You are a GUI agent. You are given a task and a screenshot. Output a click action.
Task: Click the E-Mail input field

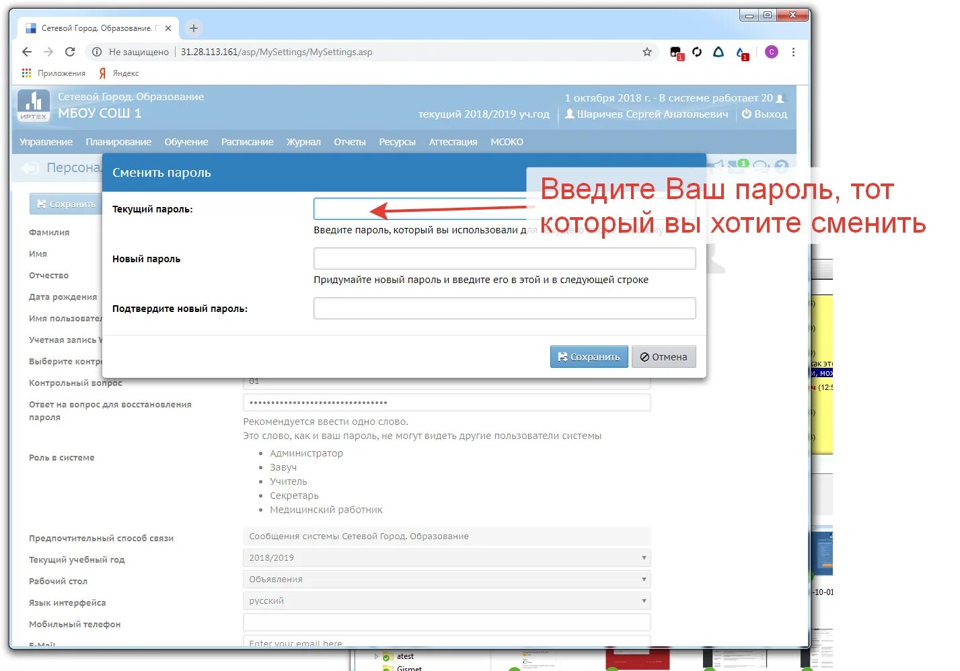tap(447, 641)
